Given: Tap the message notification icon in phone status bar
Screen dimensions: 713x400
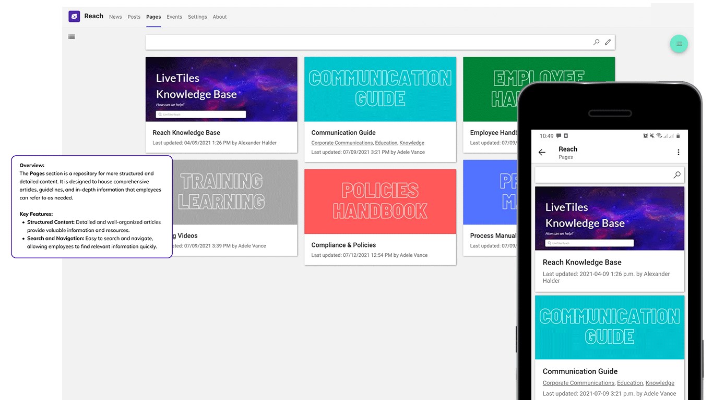Looking at the screenshot, I should click(559, 136).
